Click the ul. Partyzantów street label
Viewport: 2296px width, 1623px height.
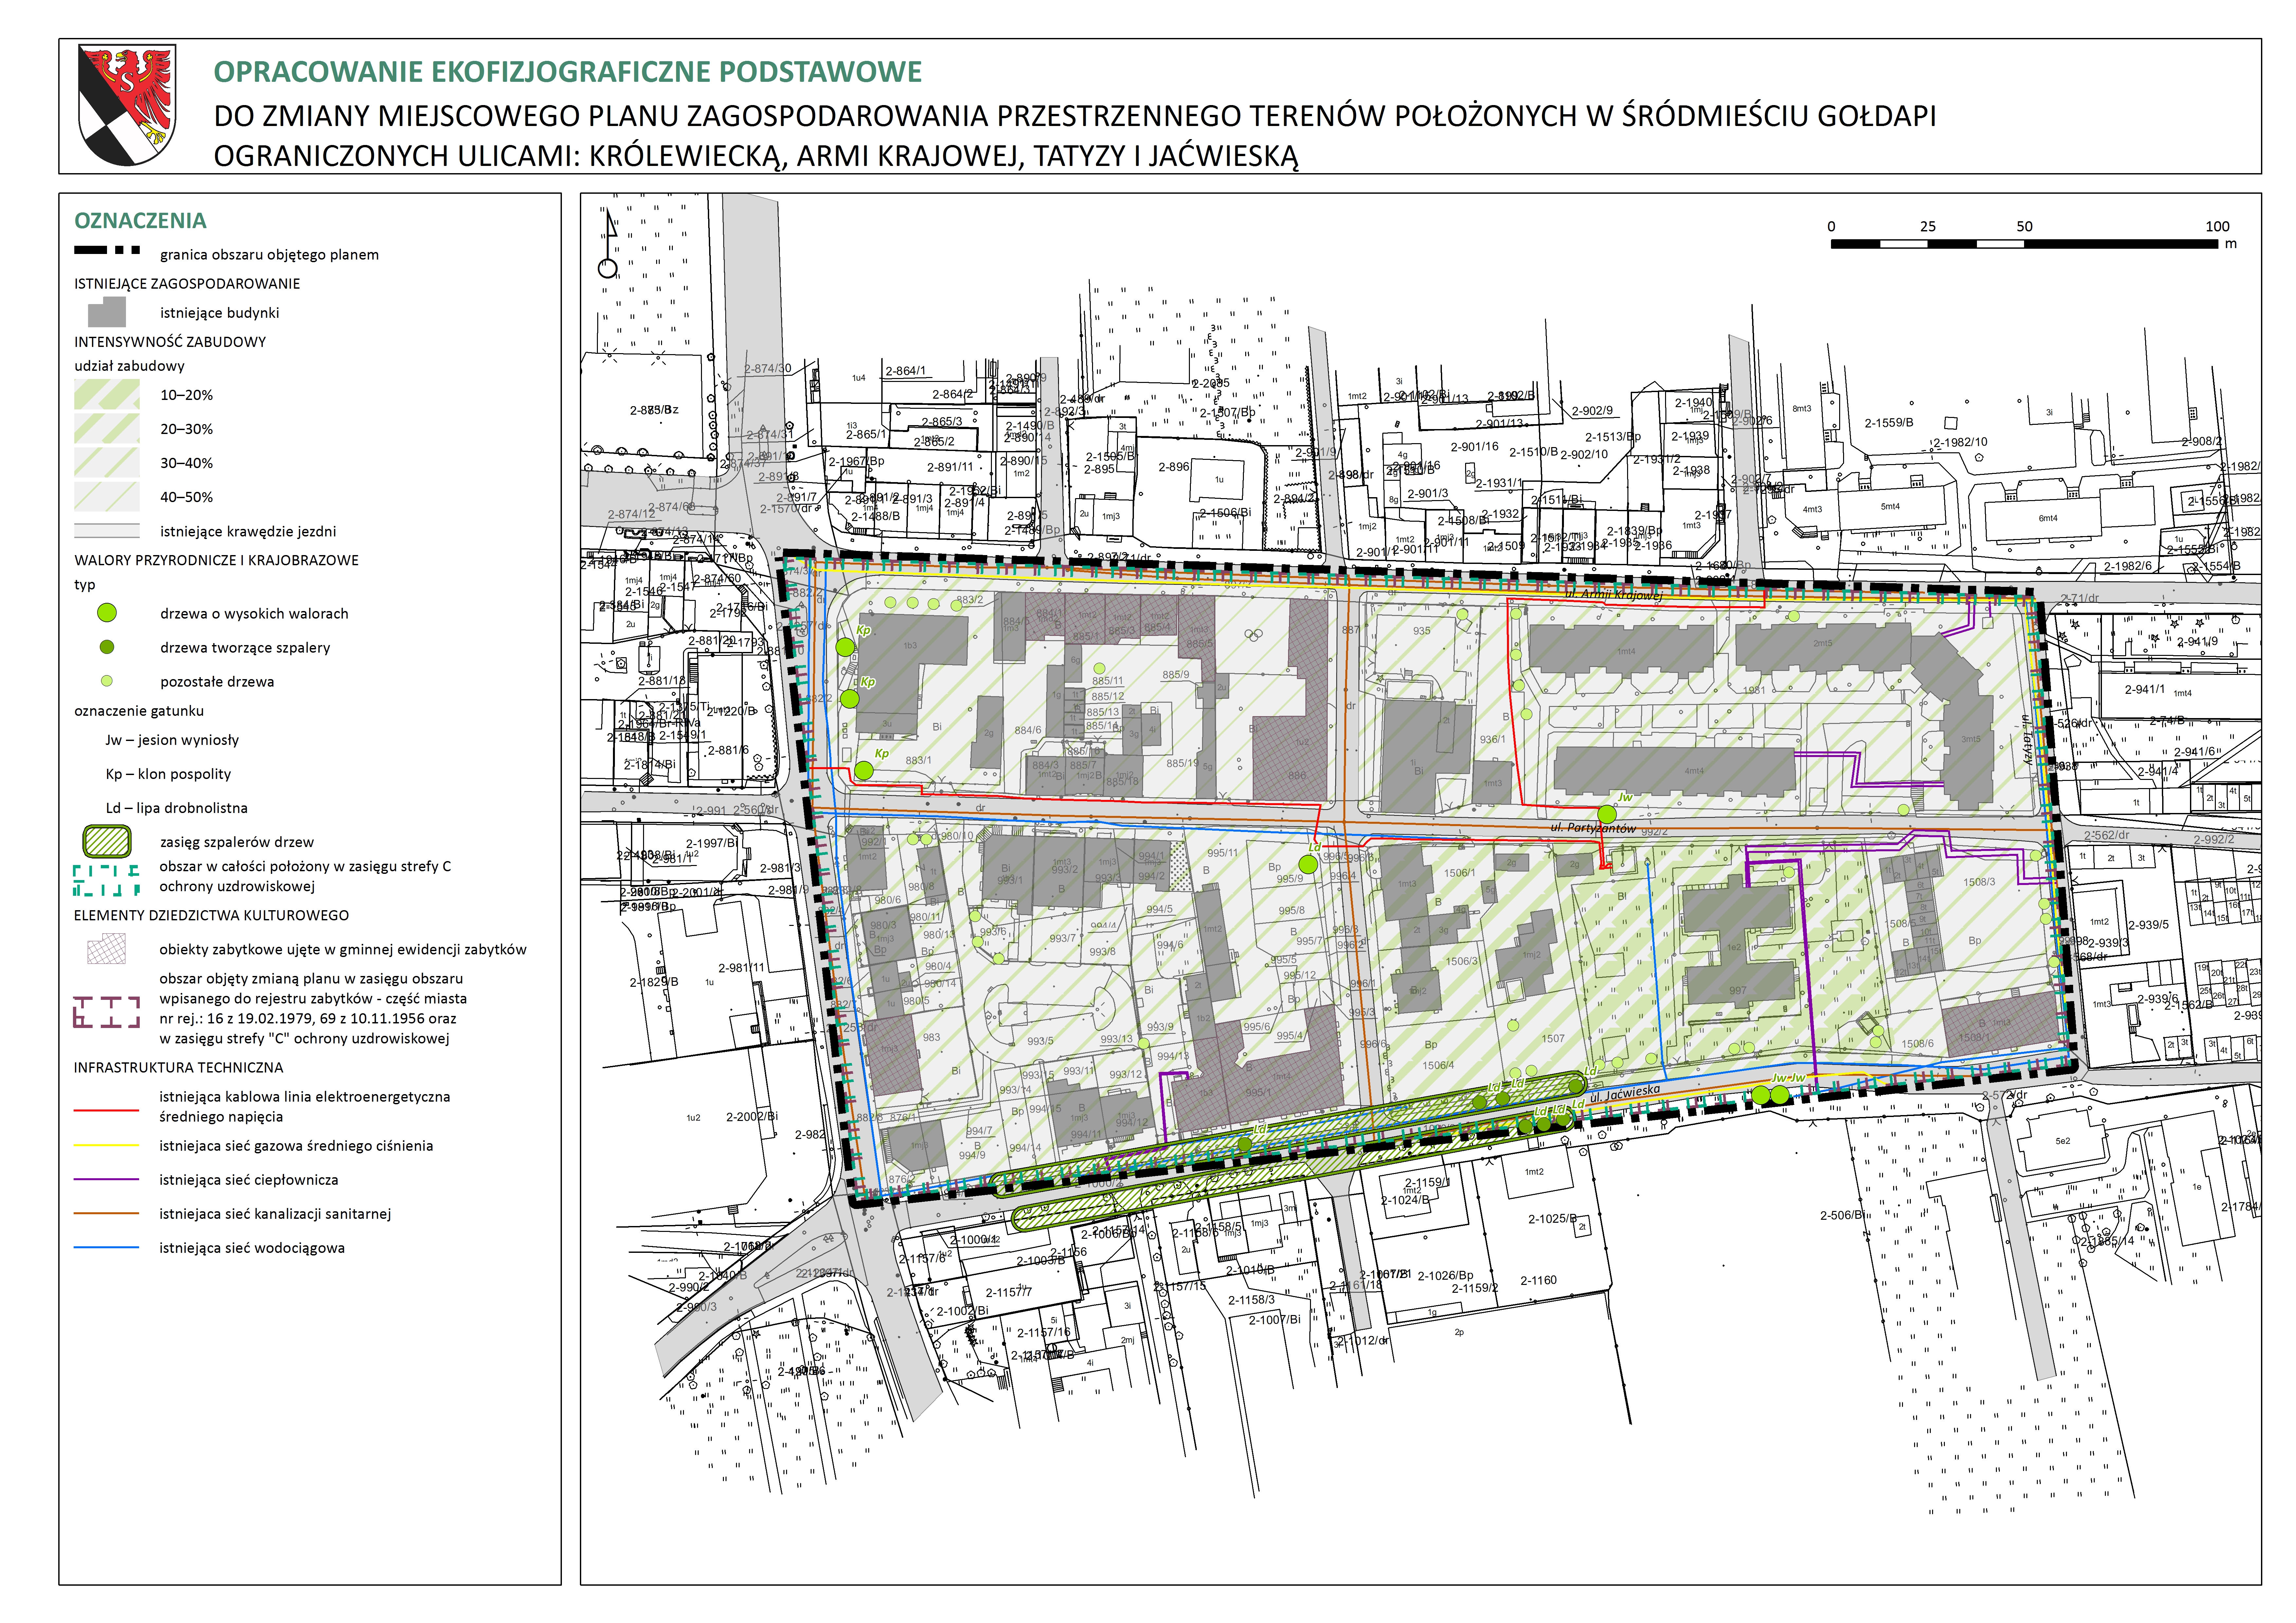point(1593,828)
